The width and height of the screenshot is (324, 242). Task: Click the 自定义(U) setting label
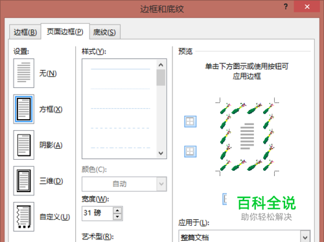coord(54,217)
